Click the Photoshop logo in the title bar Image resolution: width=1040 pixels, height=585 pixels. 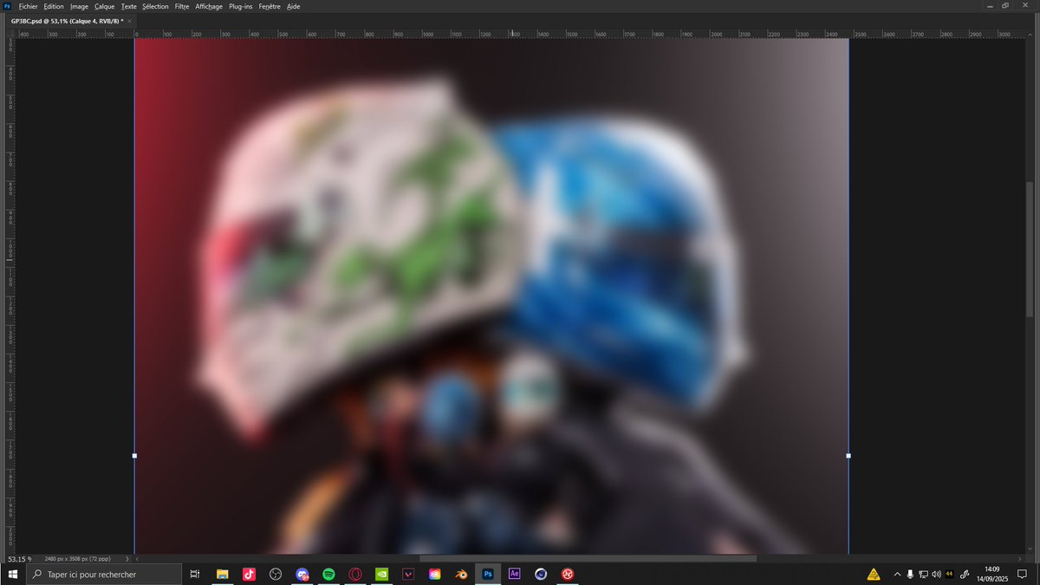[7, 6]
